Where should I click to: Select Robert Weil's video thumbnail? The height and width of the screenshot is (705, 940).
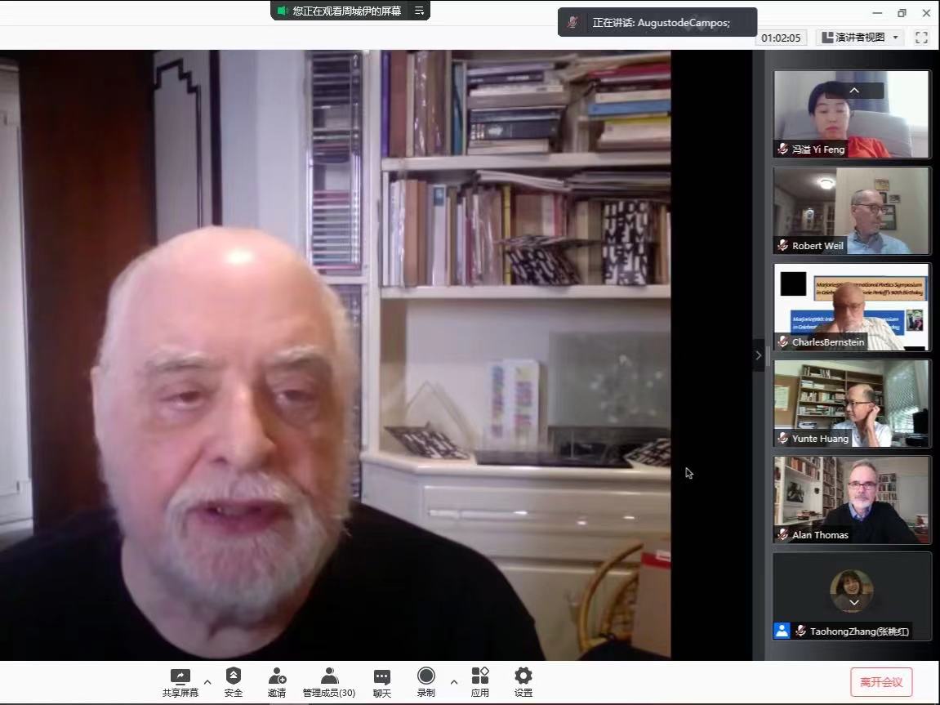pos(851,211)
